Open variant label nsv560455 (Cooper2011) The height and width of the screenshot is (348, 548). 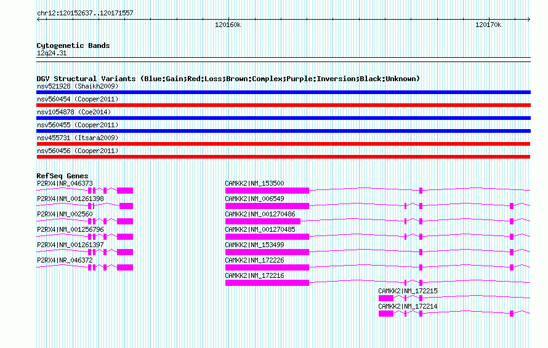point(78,125)
